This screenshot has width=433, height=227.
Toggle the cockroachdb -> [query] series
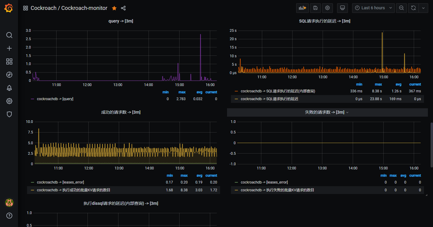[x=55, y=99]
